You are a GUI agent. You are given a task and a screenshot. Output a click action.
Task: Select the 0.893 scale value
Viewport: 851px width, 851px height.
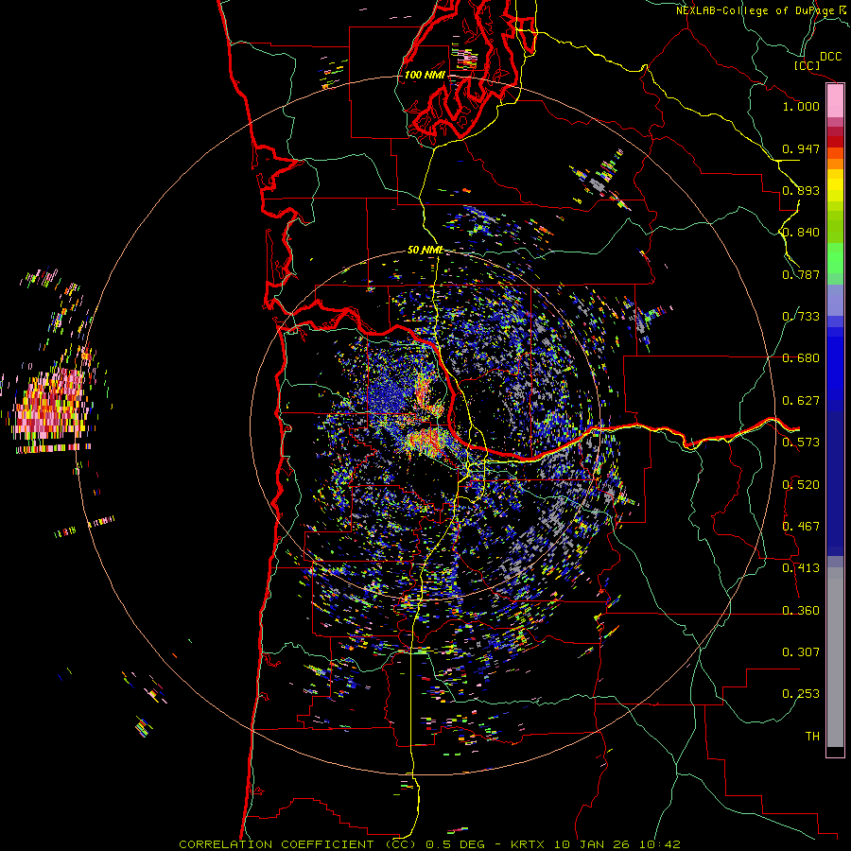(x=801, y=190)
